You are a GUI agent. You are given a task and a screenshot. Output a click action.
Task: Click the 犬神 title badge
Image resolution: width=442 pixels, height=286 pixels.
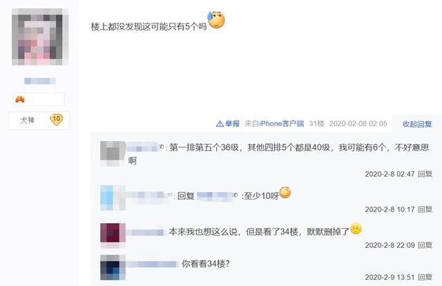27,120
